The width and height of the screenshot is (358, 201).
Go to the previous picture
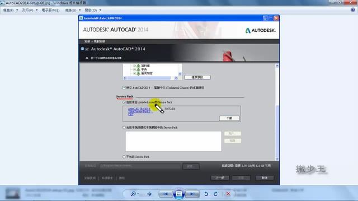coord(166,194)
